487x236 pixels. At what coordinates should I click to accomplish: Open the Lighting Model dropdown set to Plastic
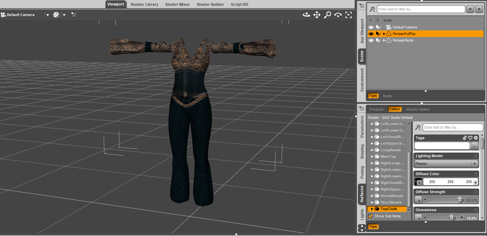point(446,164)
